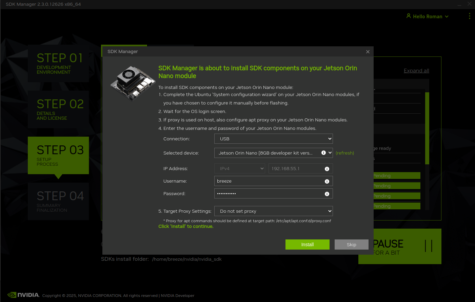Click the info icon in Password field
Screen dimensions: 475x302
click(327, 194)
